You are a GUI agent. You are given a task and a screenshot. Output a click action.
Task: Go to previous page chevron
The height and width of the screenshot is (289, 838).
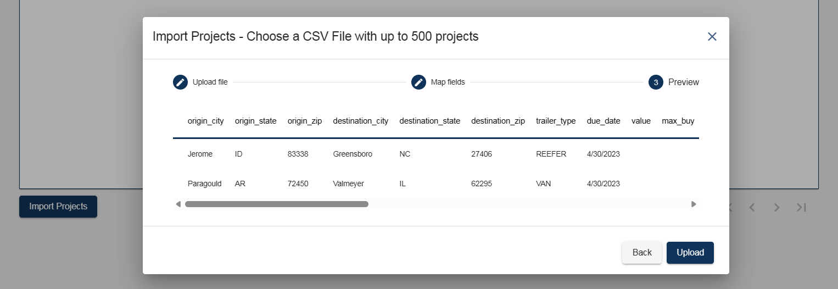[752, 207]
